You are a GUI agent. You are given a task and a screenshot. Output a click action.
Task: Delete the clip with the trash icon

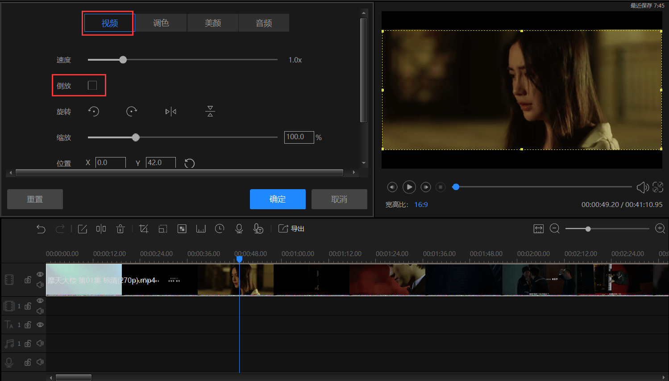[x=121, y=229]
